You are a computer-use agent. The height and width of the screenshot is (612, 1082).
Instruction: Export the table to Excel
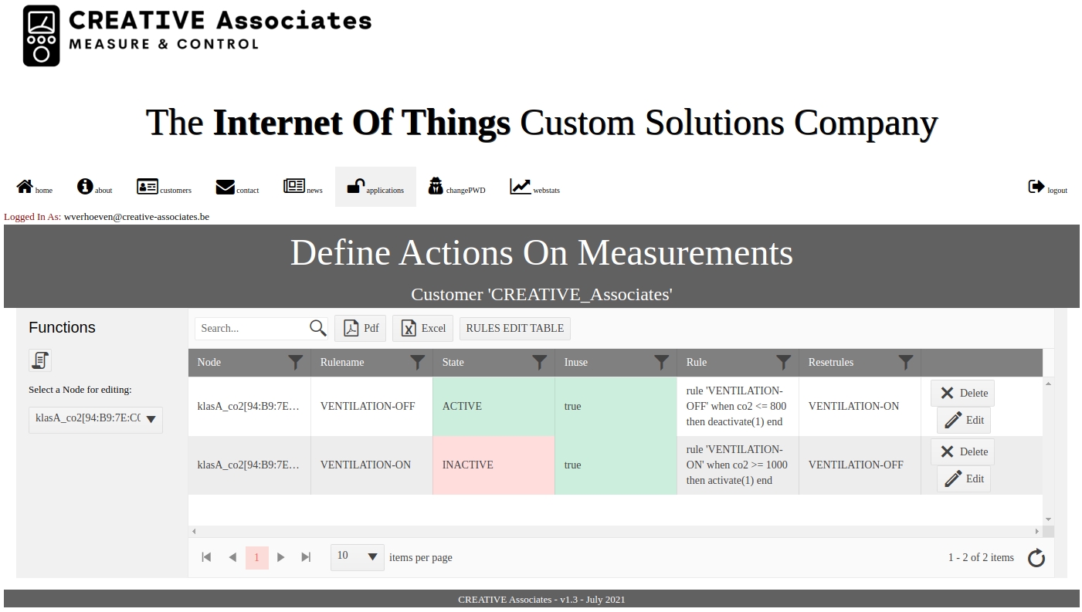[422, 328]
